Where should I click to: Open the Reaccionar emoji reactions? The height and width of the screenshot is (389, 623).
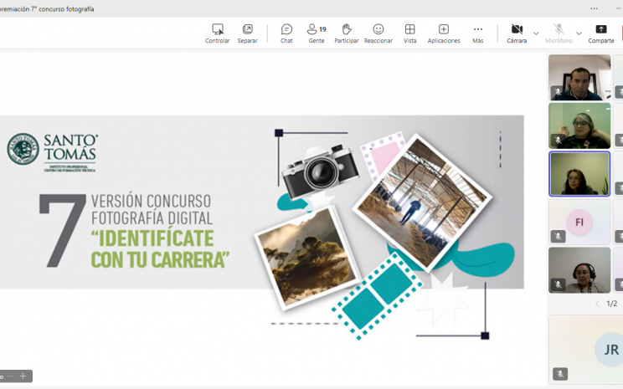coord(378,33)
